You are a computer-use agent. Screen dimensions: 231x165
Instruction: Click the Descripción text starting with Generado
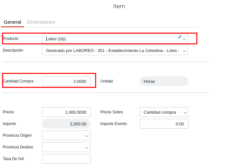click(x=111, y=50)
